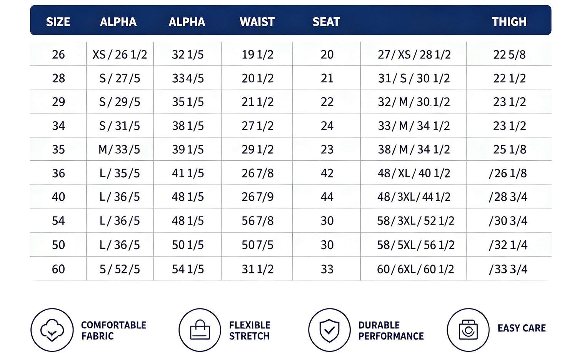This screenshot has width=577, height=353.
Task: Click the DURABLE PERFORMANCE label
Action: [391, 330]
